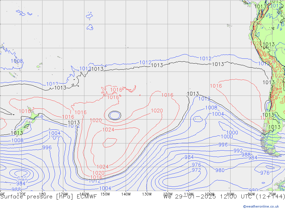The image size is (285, 209).
Task: Click the 100W longitude label
Action: coord(209,194)
